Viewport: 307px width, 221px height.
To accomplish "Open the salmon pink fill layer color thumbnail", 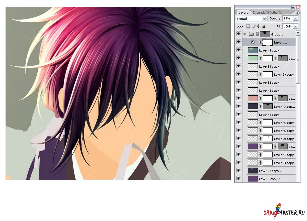I will tap(253, 98).
